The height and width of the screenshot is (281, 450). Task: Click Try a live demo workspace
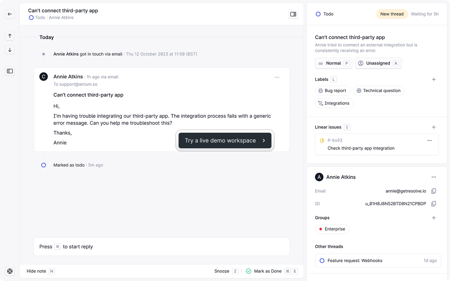[x=225, y=140]
